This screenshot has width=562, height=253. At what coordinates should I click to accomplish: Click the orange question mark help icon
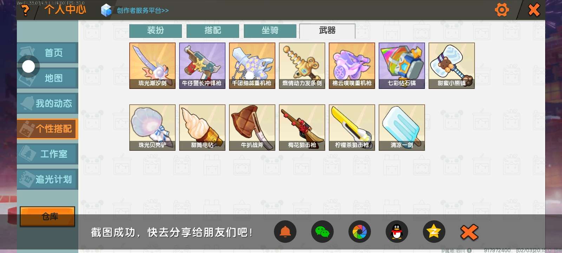click(25, 10)
